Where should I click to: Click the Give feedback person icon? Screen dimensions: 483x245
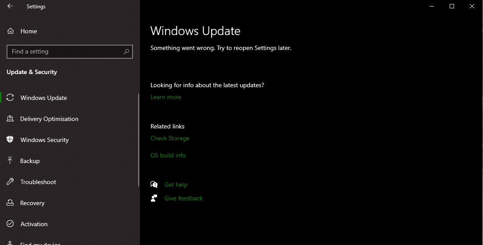(x=154, y=198)
